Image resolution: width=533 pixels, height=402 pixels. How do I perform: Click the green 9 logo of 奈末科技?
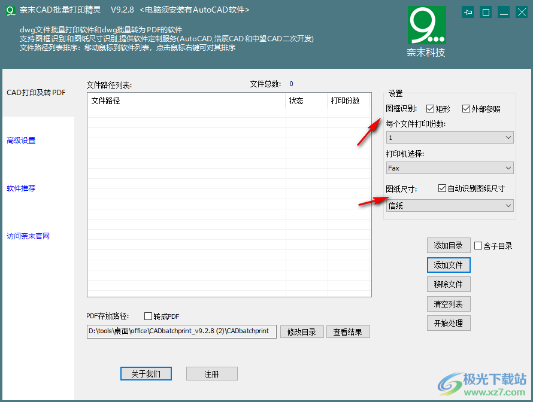point(427,25)
